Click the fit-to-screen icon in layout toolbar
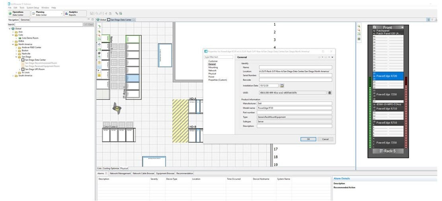This screenshot has height=201, width=442. coord(99,40)
